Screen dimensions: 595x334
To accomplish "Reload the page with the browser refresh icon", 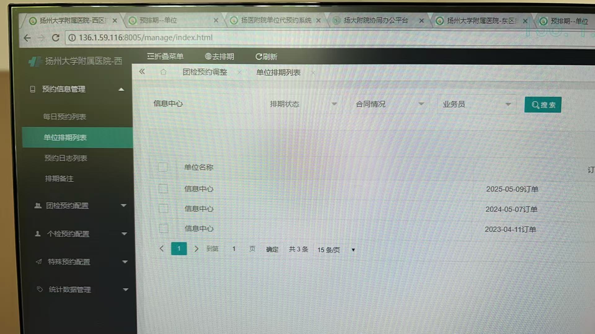I will (55, 38).
